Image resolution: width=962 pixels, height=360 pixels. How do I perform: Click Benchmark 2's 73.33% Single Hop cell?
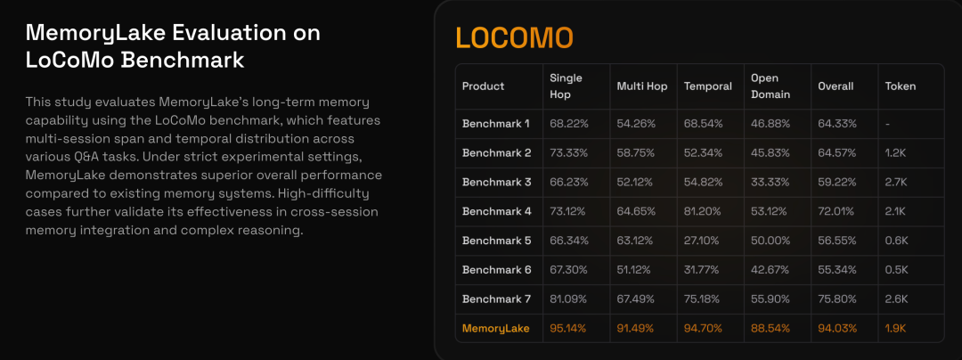569,152
